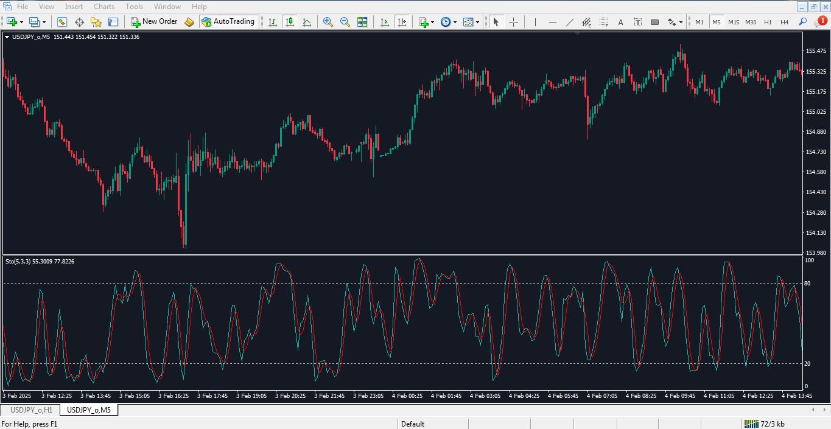This screenshot has height=429, width=831.
Task: Select the vertical line drawing tool
Action: (535, 22)
